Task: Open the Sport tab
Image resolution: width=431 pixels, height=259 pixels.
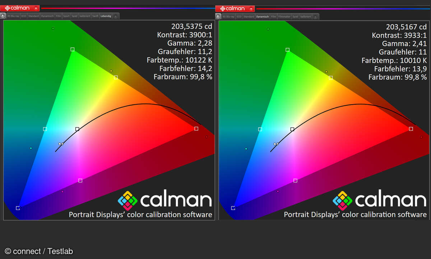Action: tap(66, 16)
